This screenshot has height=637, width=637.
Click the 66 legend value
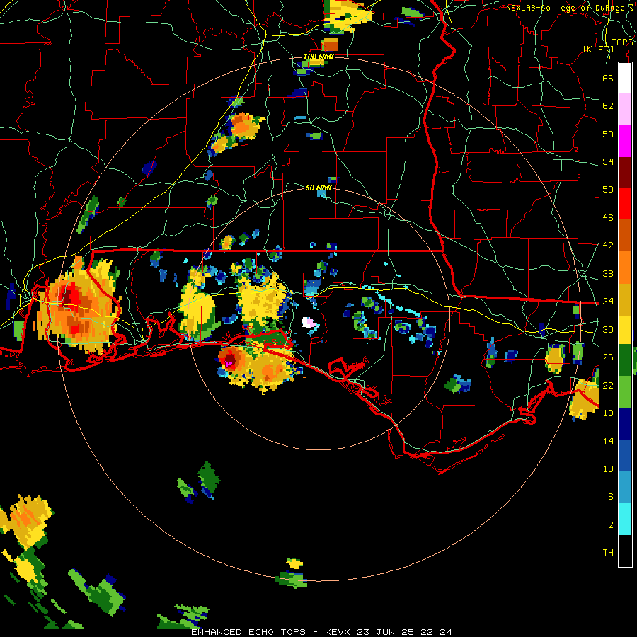(x=608, y=78)
